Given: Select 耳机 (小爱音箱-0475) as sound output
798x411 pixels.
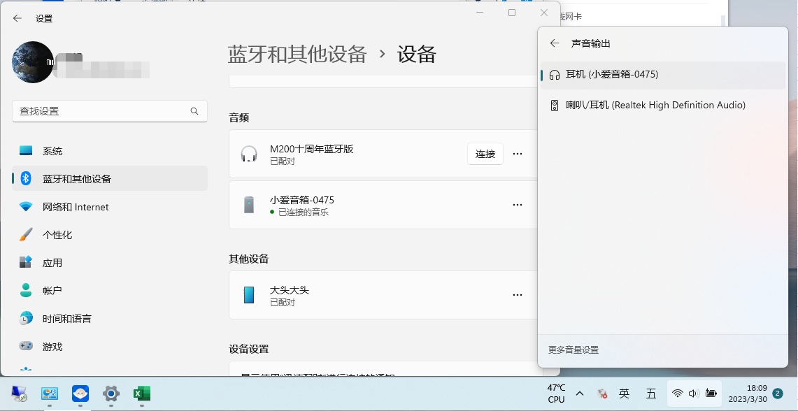Looking at the screenshot, I should pos(611,73).
